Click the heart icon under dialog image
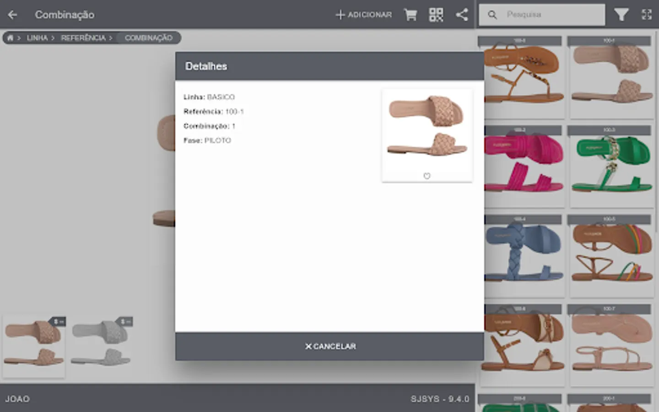The image size is (659, 412). (427, 176)
